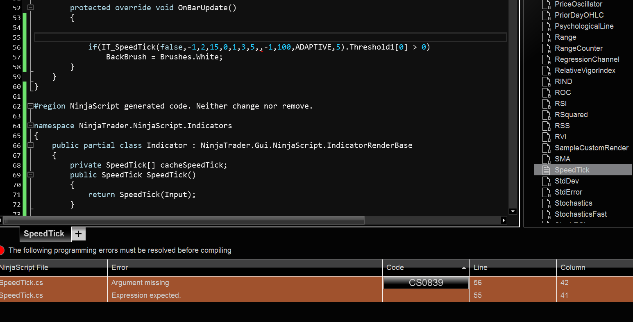The width and height of the screenshot is (633, 322).
Task: Click the horizontal scrollbar right arrow
Action: [x=504, y=220]
